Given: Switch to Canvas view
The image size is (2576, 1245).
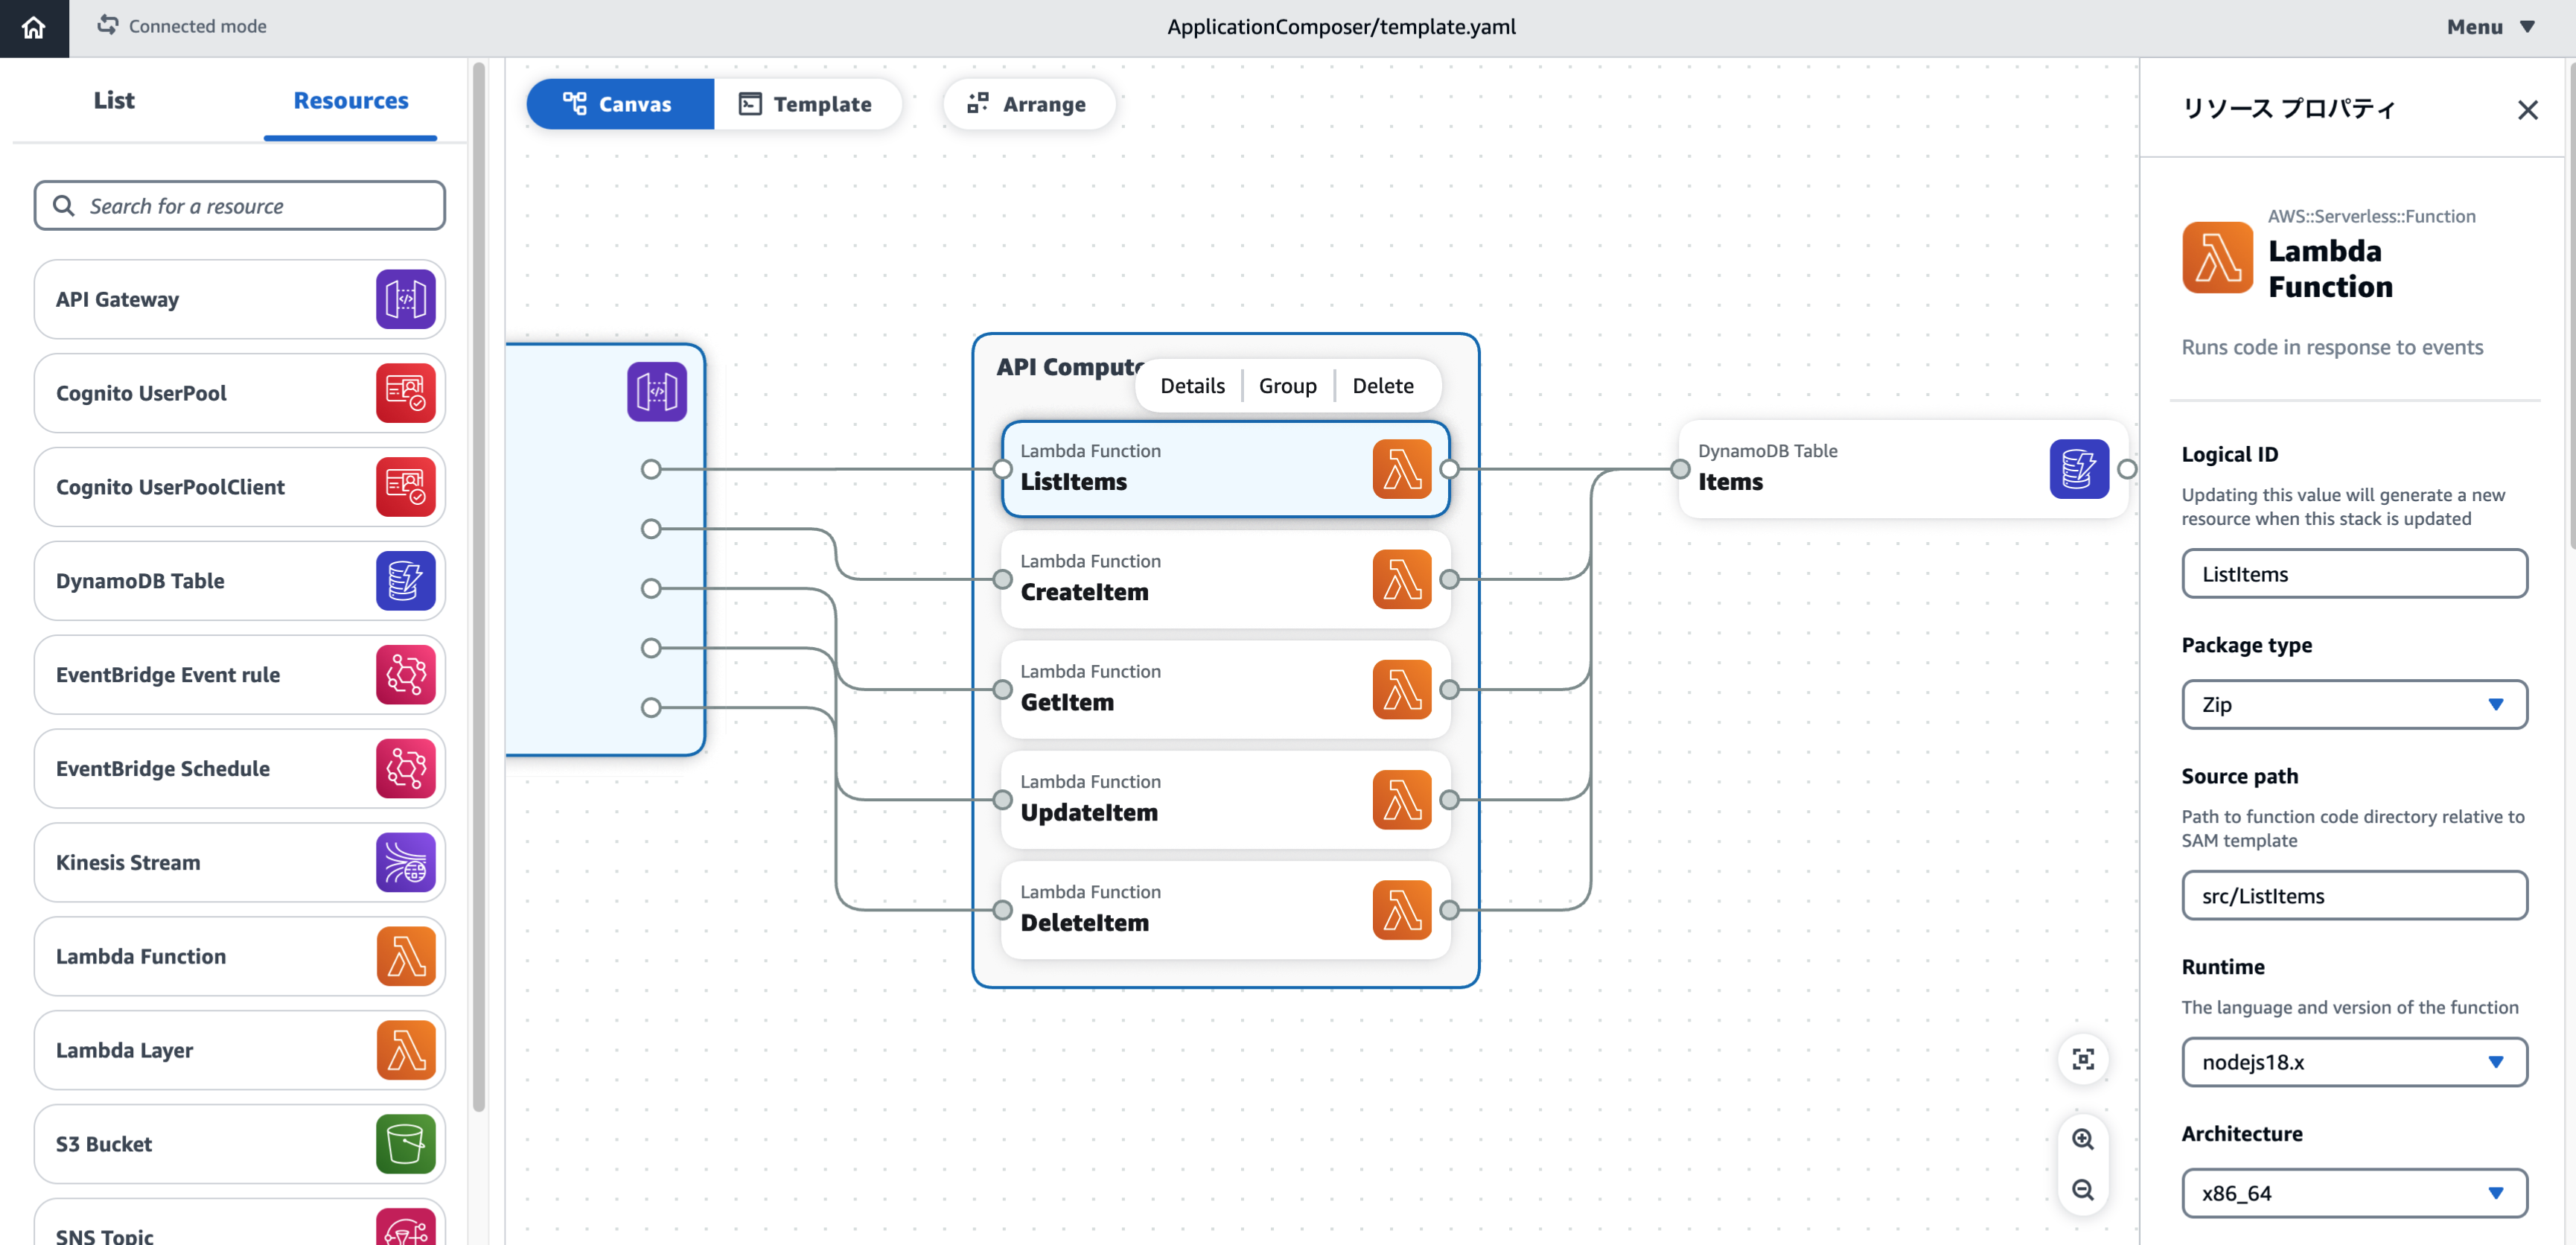Looking at the screenshot, I should pos(620,104).
